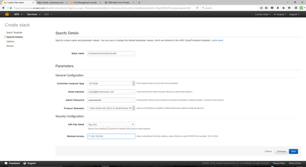This screenshot has height=167, width=306.
Task: Select the Specify Details step
Action: point(15,37)
